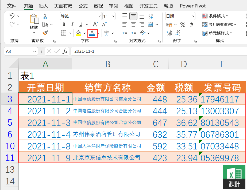Decrease indent of cell
This screenshot has width=247, height=190.
pyautogui.click(x=125, y=33)
